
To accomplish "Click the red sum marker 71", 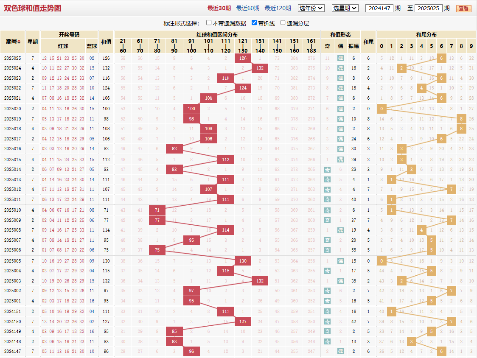I will [x=157, y=210].
